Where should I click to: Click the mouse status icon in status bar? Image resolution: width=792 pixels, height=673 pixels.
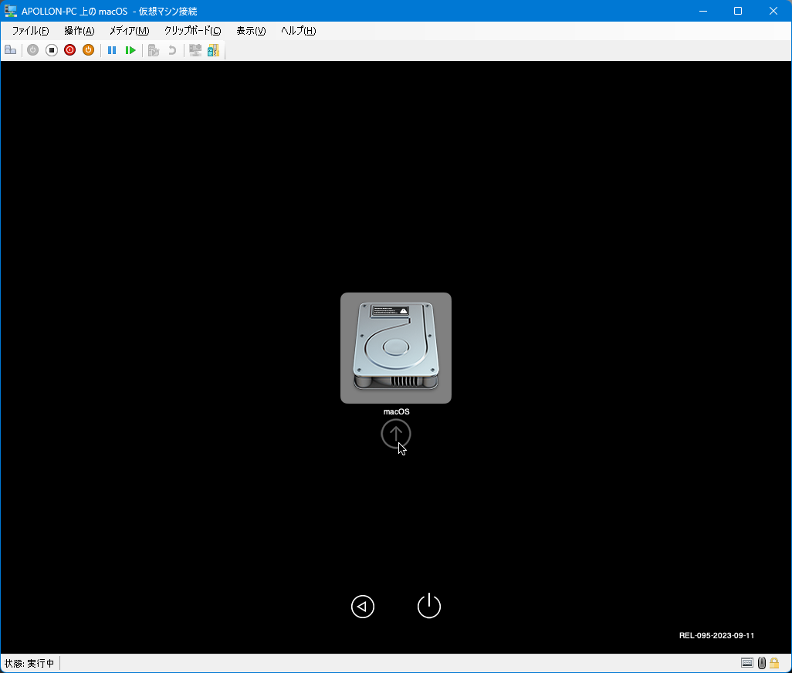pos(762,663)
